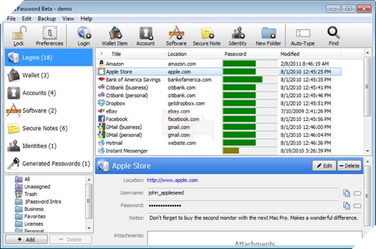Open the http://www.apple.com location link
Screen dimensions: 376x249
(172, 180)
